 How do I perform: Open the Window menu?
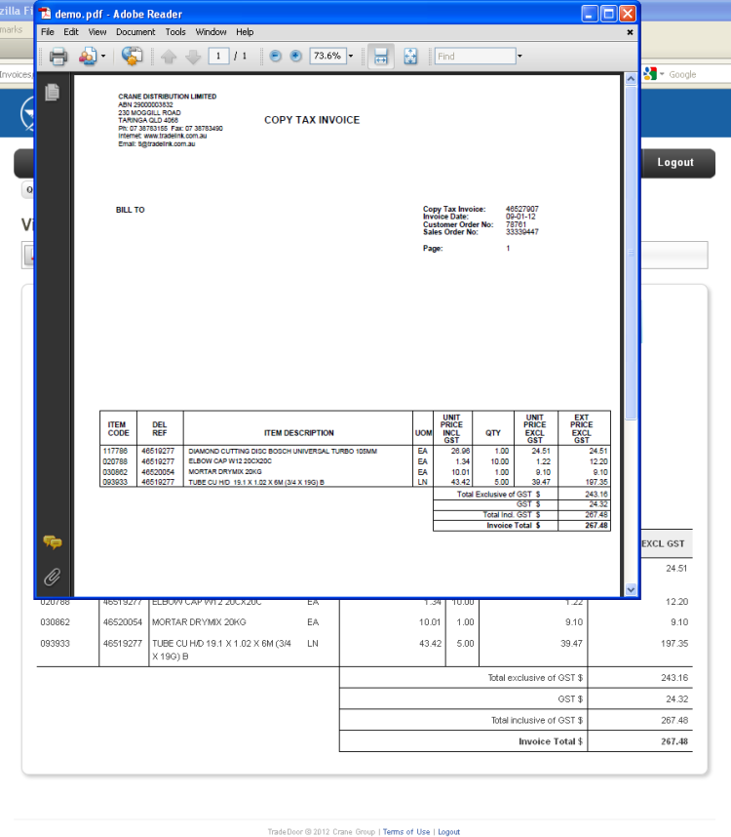212,32
